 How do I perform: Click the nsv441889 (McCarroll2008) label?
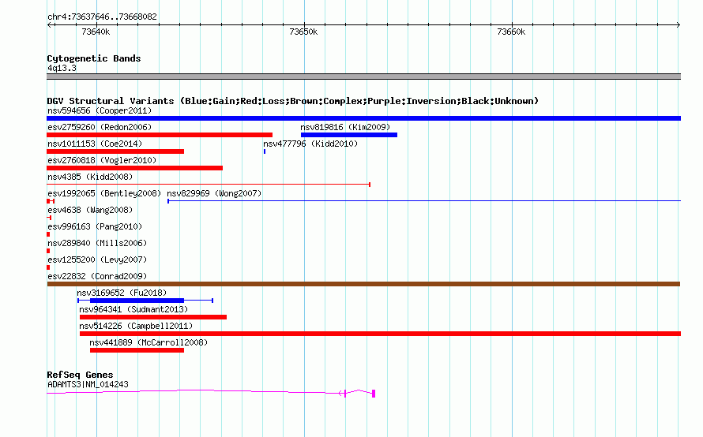(x=148, y=342)
